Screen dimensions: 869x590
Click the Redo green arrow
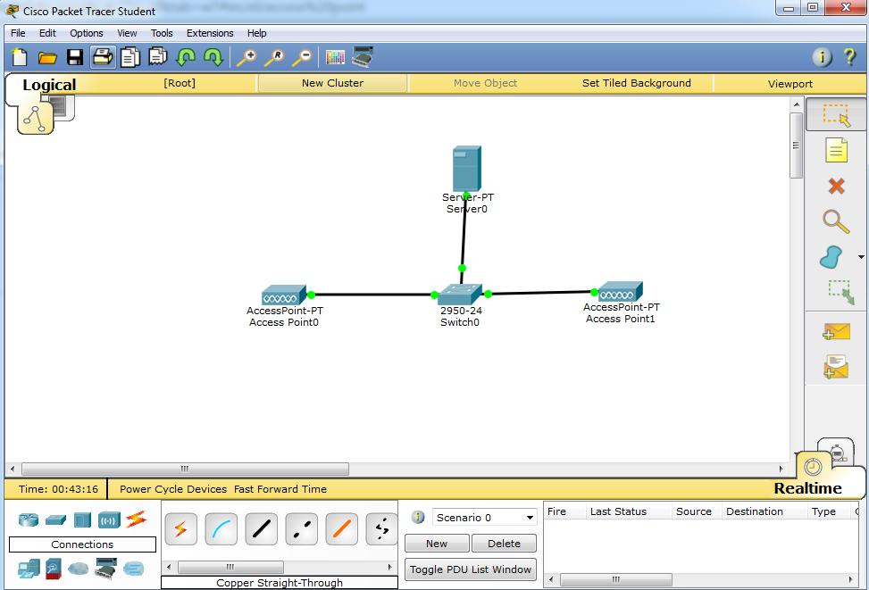click(213, 57)
